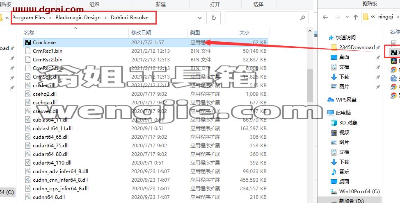Select the JPG image file icon in ningqi window
The image size is (400, 203).
(394, 78)
